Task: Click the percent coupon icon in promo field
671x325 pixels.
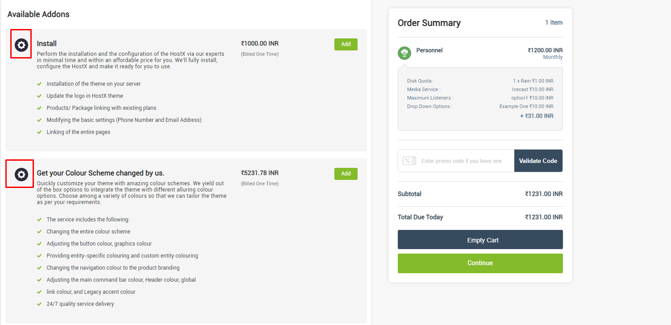Action: [409, 161]
